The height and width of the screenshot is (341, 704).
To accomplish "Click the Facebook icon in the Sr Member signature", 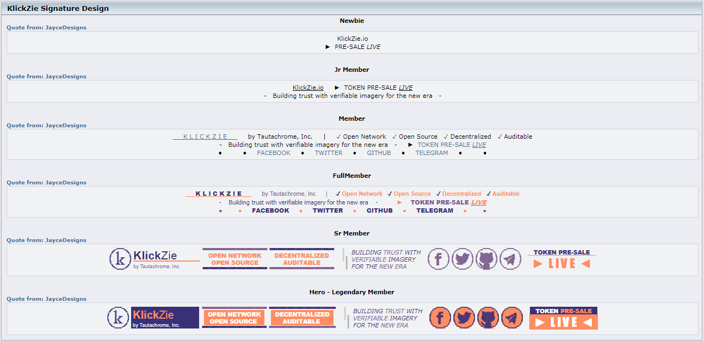I will coord(439,259).
